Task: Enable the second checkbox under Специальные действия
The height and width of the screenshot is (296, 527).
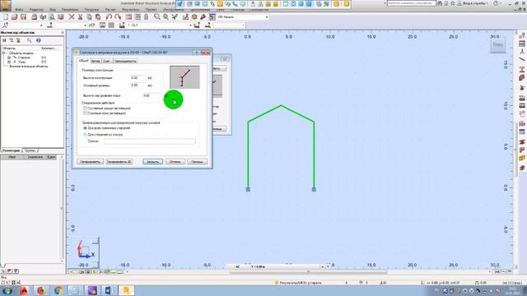Action: click(85, 113)
